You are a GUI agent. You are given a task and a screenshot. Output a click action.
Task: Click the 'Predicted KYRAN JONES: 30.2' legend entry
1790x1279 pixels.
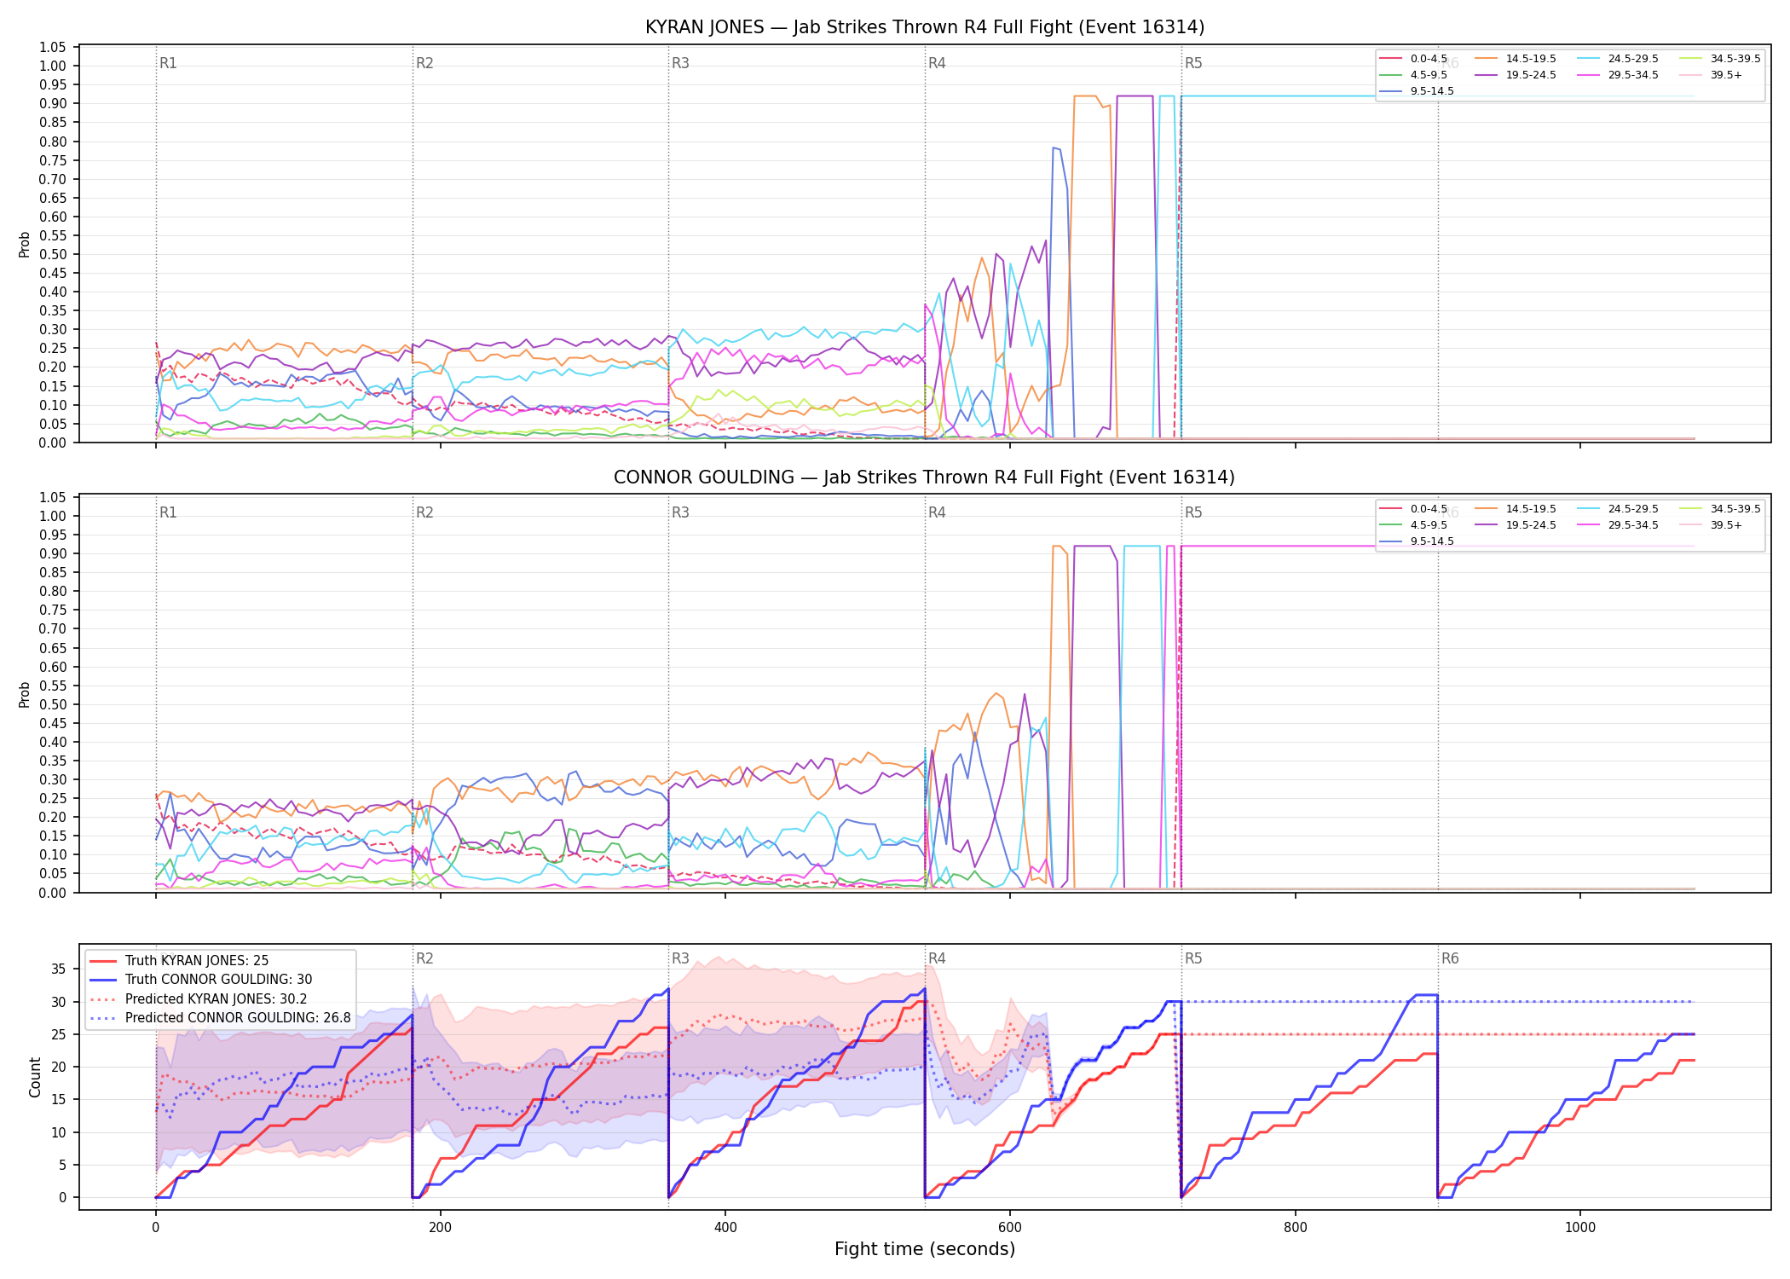tap(198, 999)
